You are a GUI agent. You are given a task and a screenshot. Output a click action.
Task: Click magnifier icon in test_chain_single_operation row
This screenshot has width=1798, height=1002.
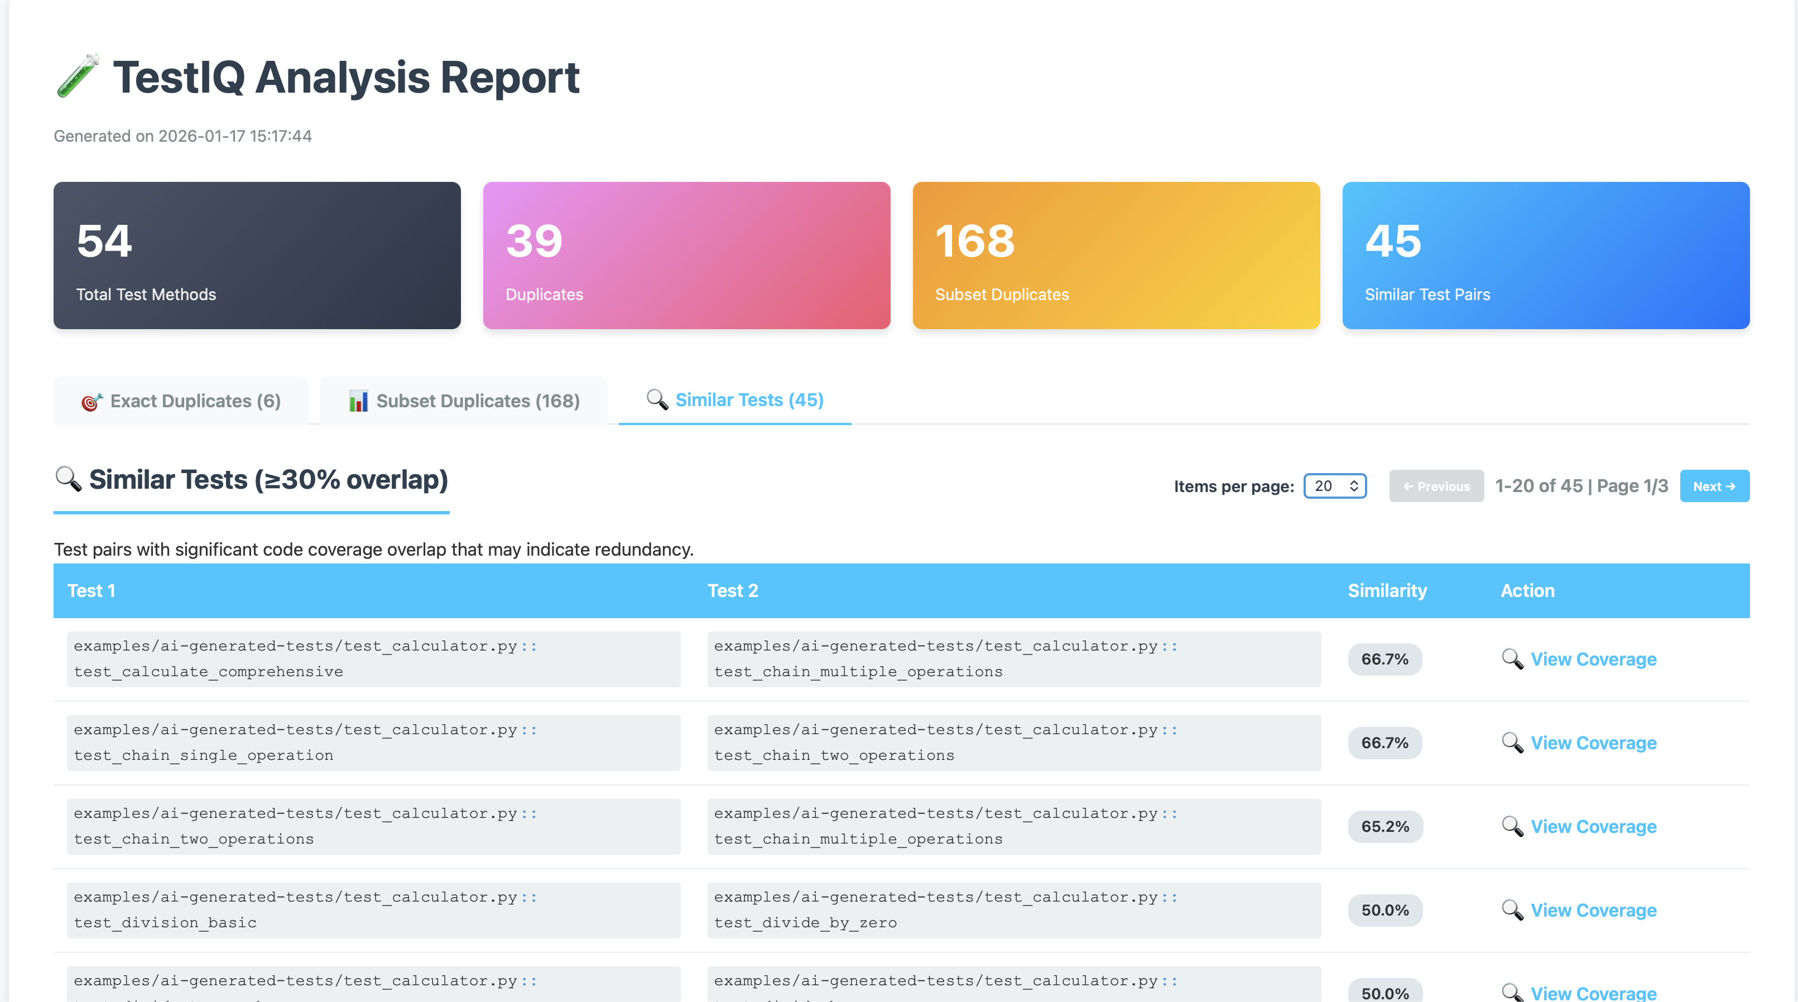1512,743
